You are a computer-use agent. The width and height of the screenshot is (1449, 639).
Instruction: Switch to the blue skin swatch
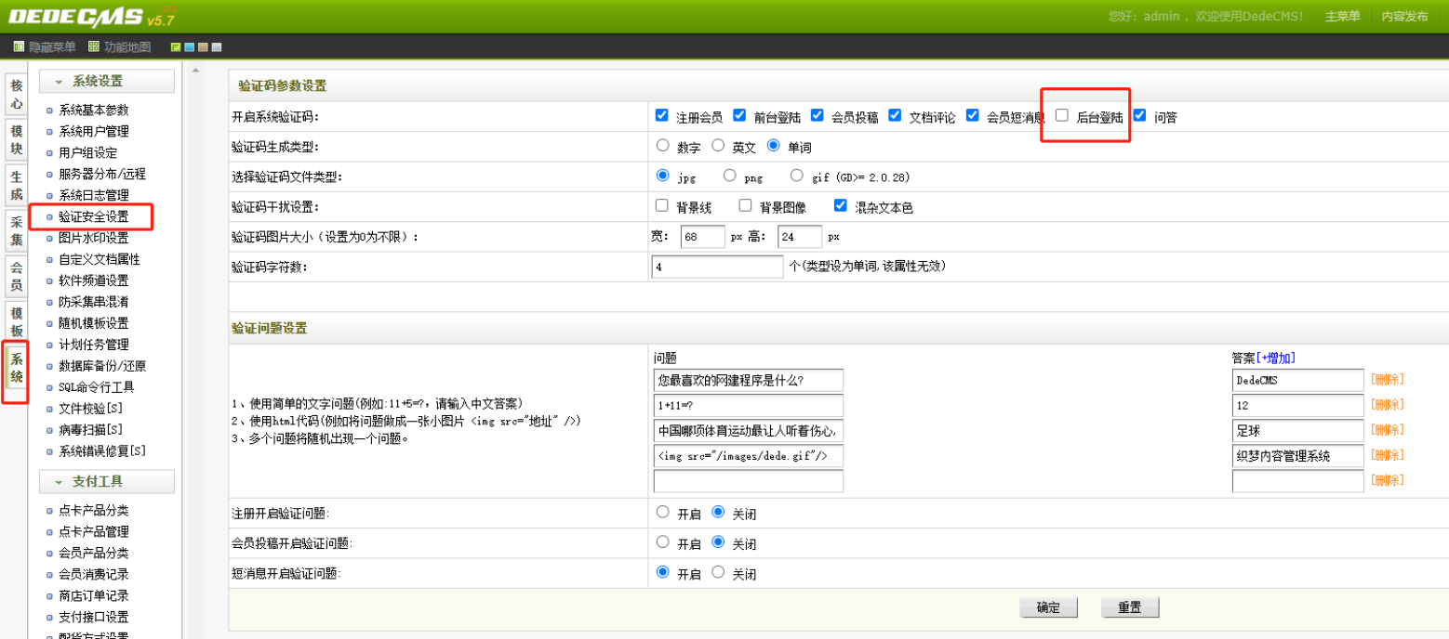point(189,46)
